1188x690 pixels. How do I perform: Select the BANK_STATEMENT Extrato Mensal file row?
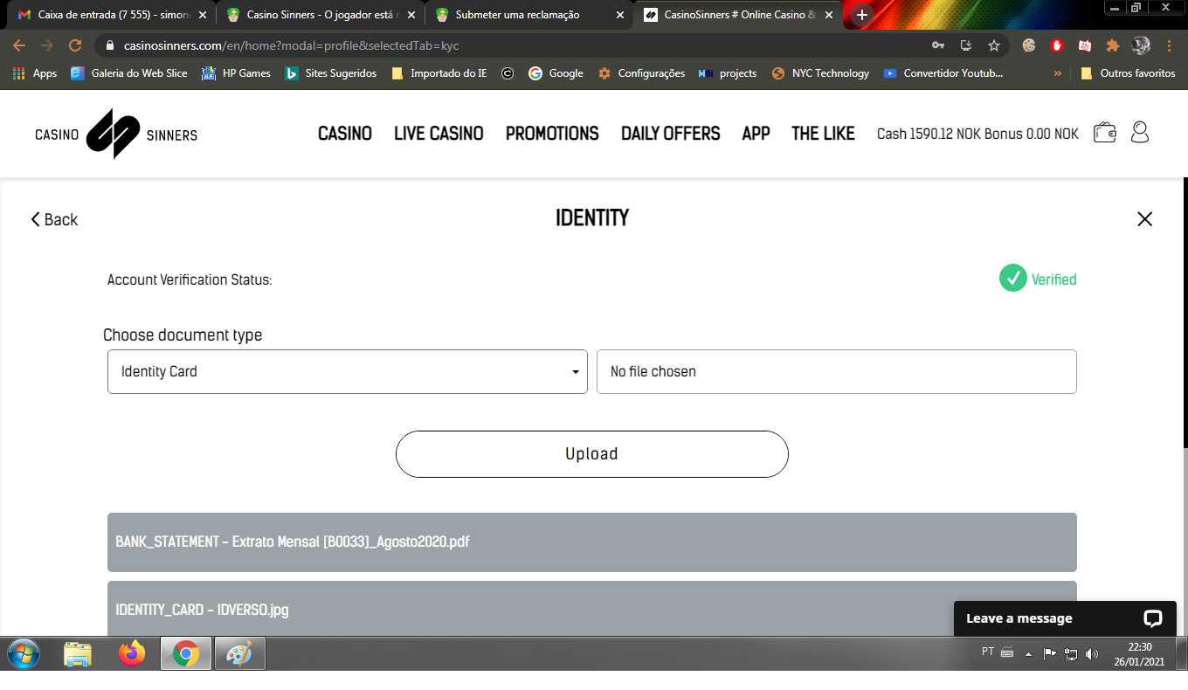tap(591, 542)
